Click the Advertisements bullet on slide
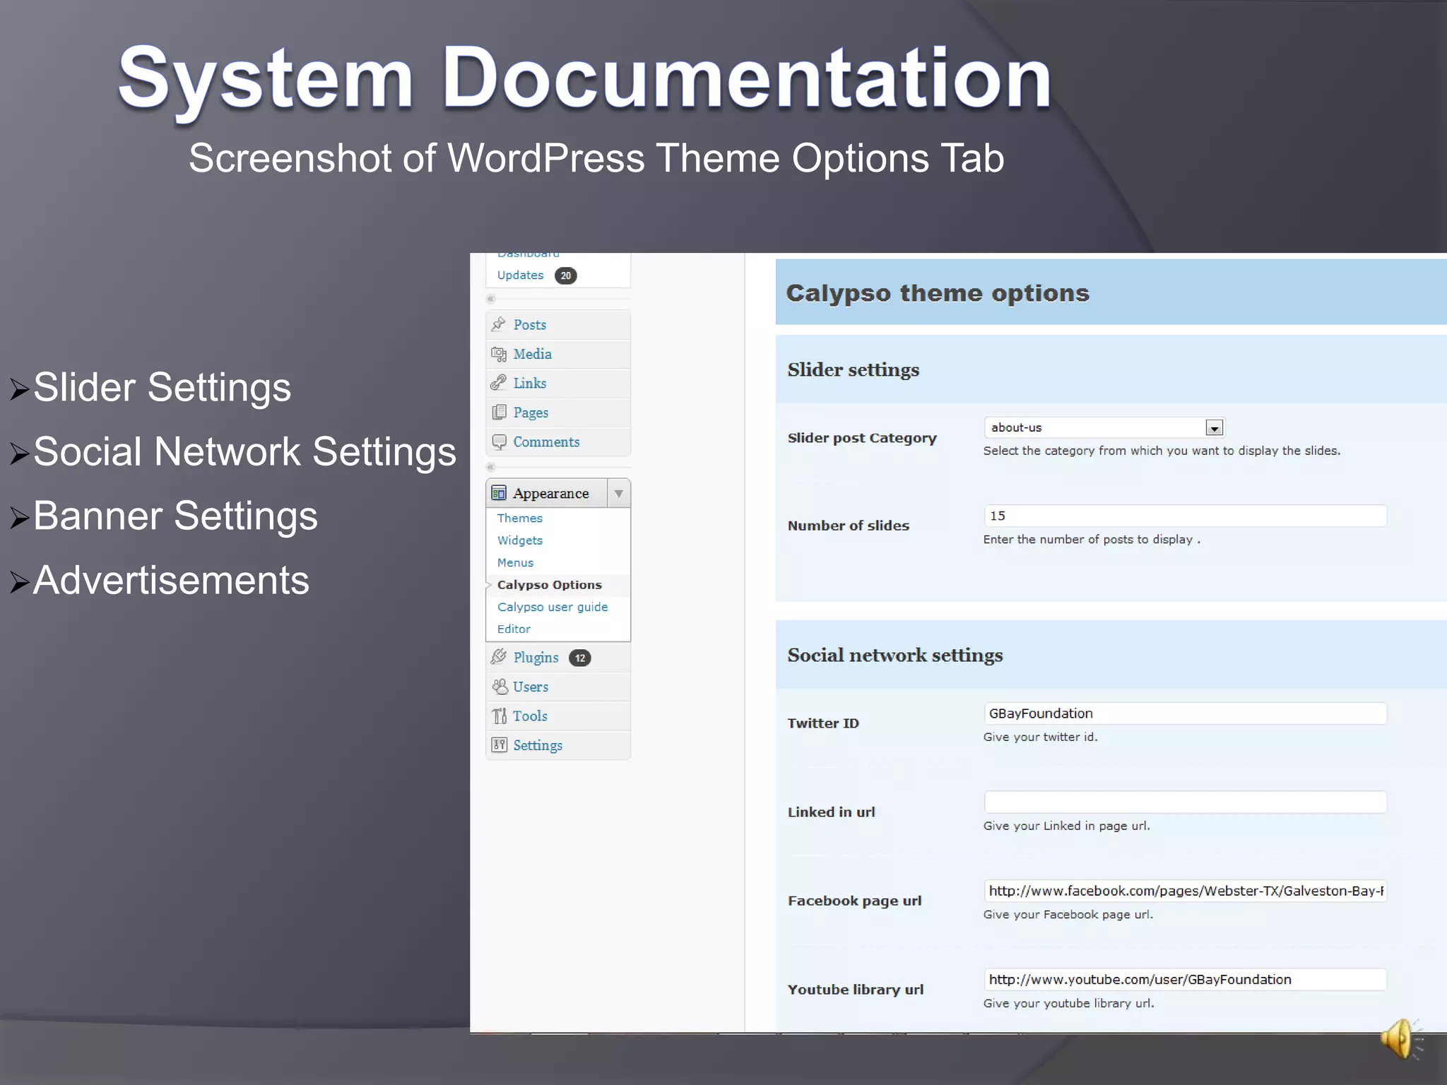The width and height of the screenshot is (1447, 1085). click(x=171, y=580)
